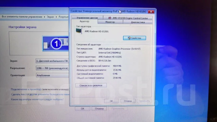Click Отмена in adapter properties dialog

pos(128,101)
